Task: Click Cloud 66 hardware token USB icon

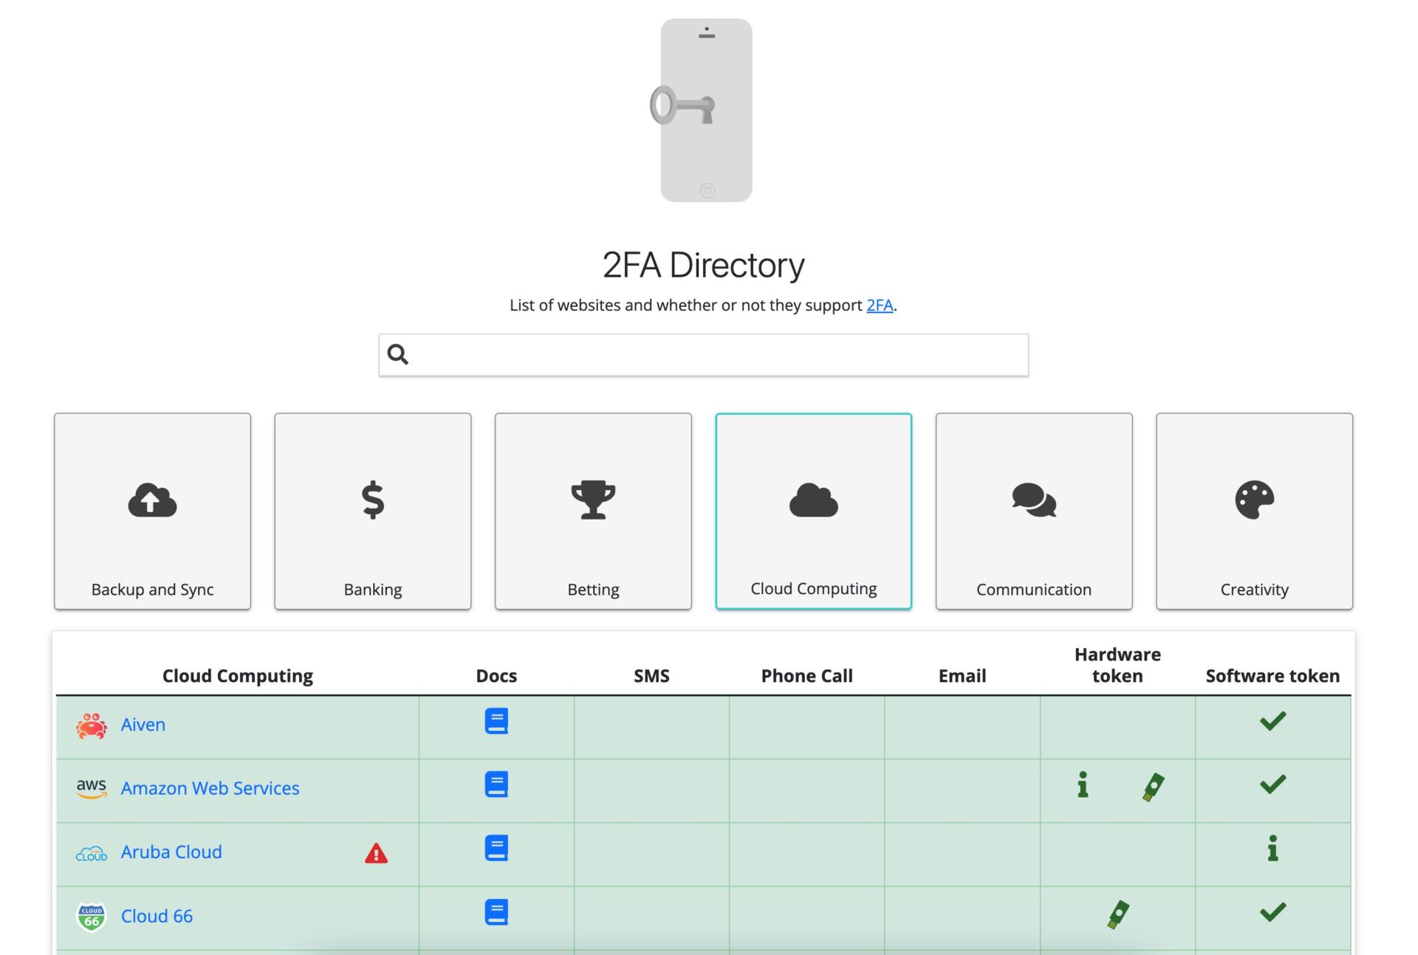Action: tap(1118, 914)
